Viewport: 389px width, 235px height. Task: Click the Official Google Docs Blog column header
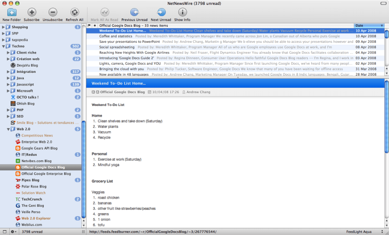coord(226,26)
